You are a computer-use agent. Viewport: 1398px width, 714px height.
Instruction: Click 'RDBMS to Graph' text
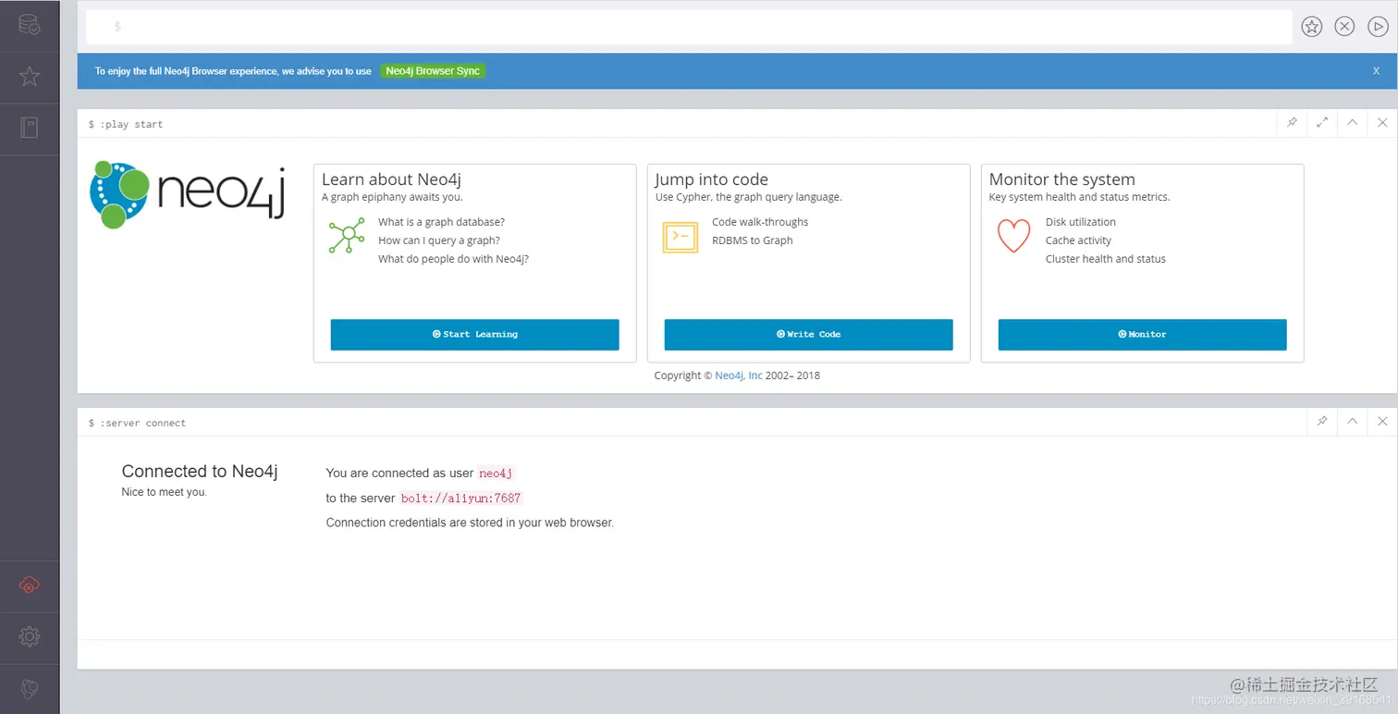753,240
